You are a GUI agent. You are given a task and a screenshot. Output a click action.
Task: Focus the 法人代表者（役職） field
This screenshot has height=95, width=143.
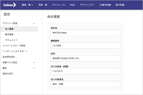point(85,71)
